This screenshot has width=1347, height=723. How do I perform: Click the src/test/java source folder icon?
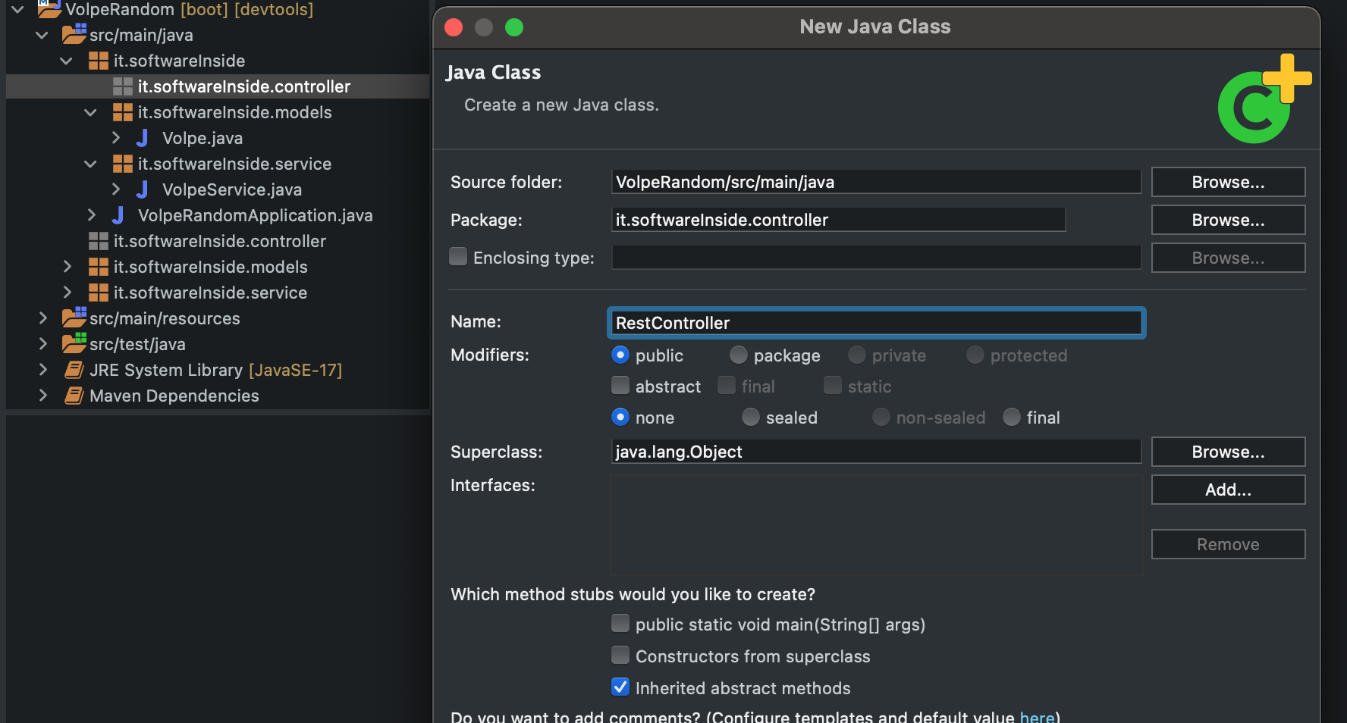[74, 344]
